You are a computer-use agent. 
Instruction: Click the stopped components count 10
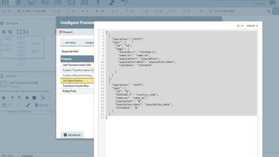(100, 11)
